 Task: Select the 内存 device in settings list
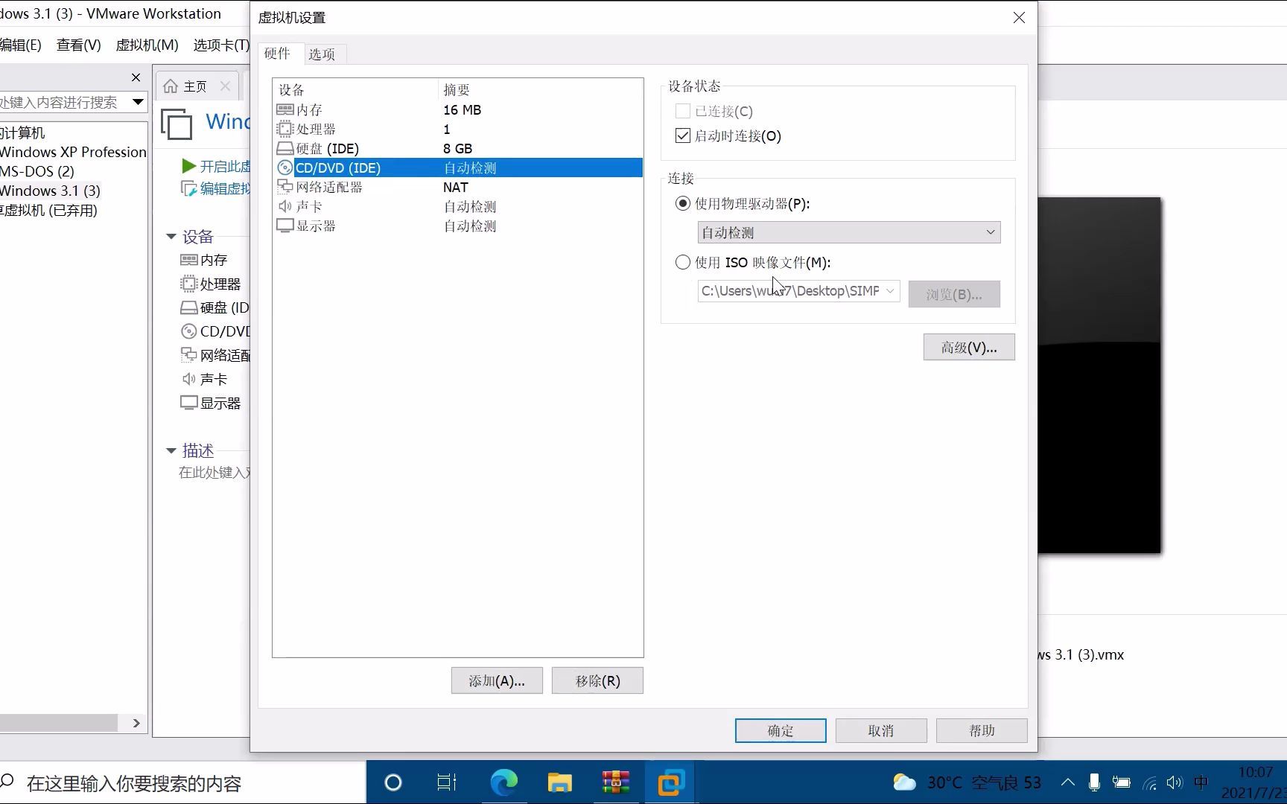(x=308, y=109)
